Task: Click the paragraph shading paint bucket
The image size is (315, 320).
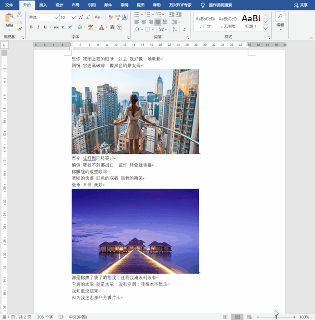Action: pyautogui.click(x=137, y=30)
